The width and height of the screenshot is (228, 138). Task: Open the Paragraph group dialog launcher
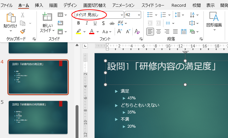pyautogui.click(x=201, y=39)
